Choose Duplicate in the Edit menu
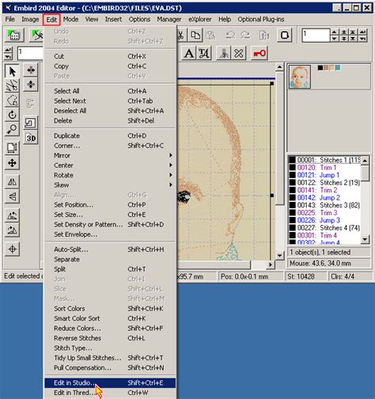The height and width of the screenshot is (399, 375). (x=110, y=135)
